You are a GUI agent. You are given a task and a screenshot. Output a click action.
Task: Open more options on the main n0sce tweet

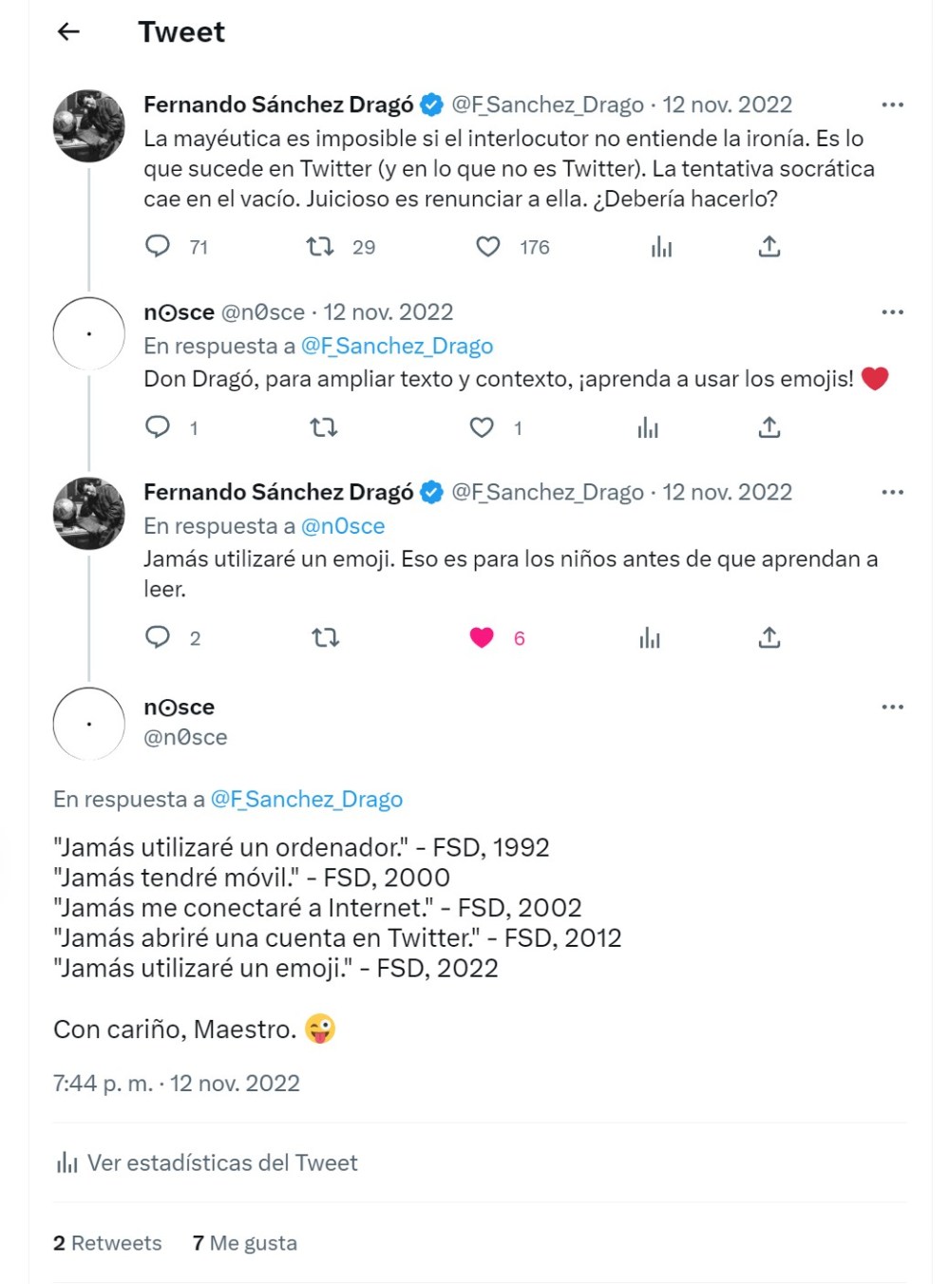tap(892, 707)
